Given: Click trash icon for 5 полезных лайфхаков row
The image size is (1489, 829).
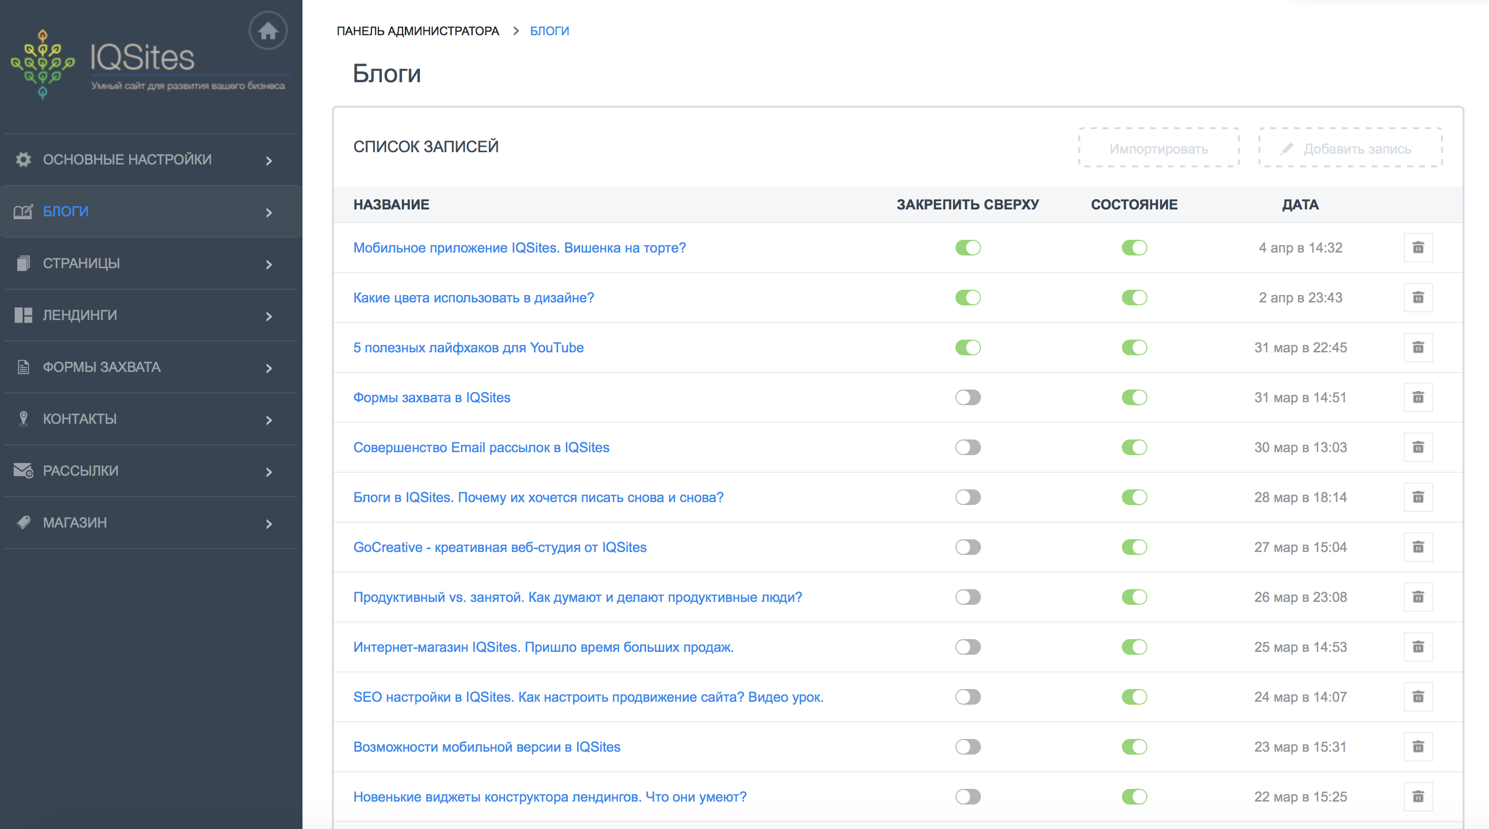Looking at the screenshot, I should point(1418,347).
